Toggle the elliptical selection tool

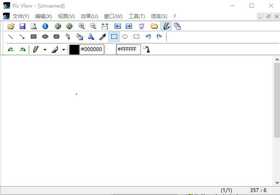click(125, 37)
